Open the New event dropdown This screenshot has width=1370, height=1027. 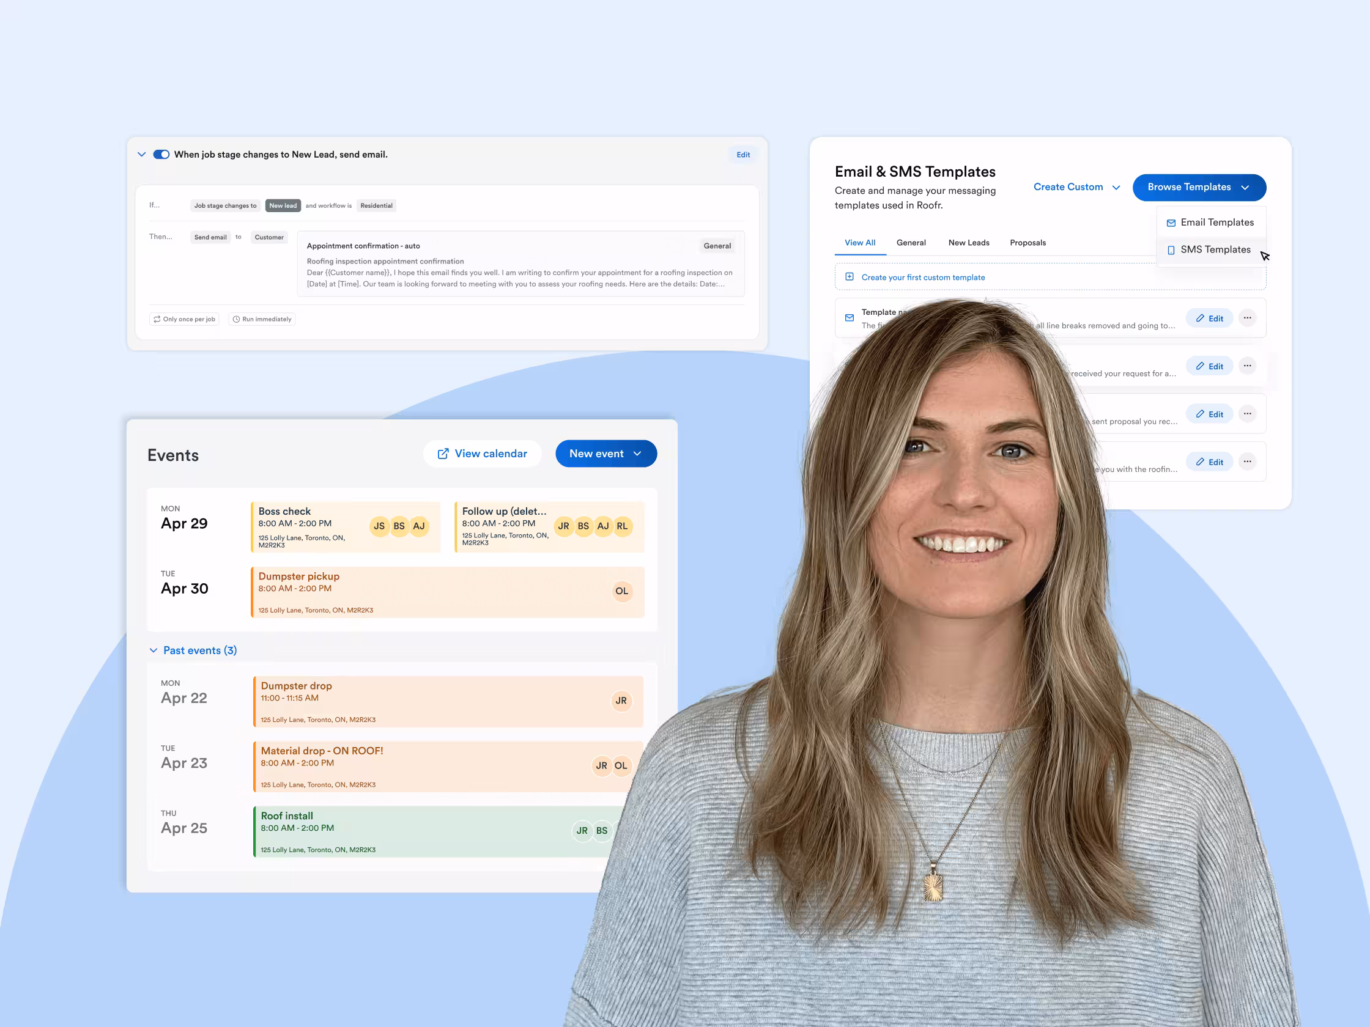605,454
